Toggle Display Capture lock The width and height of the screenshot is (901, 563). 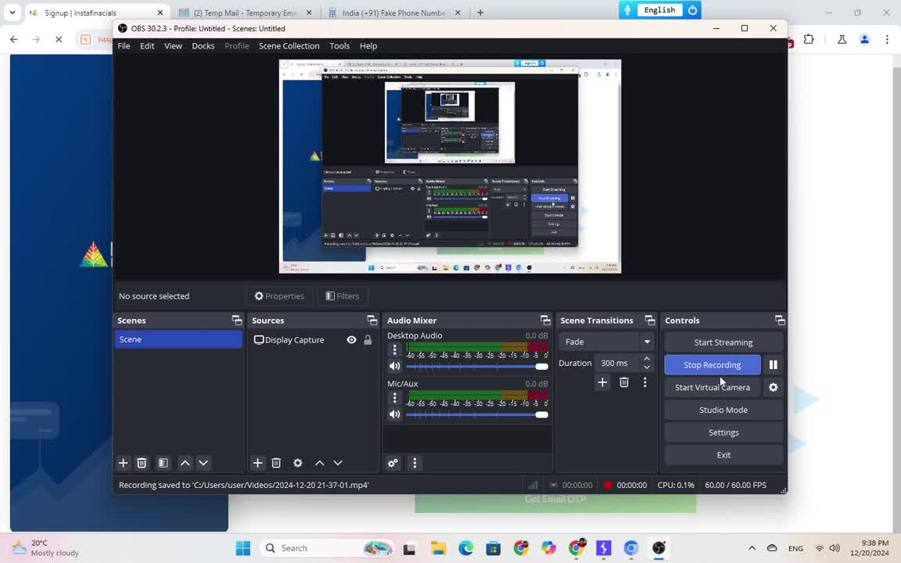pos(368,340)
